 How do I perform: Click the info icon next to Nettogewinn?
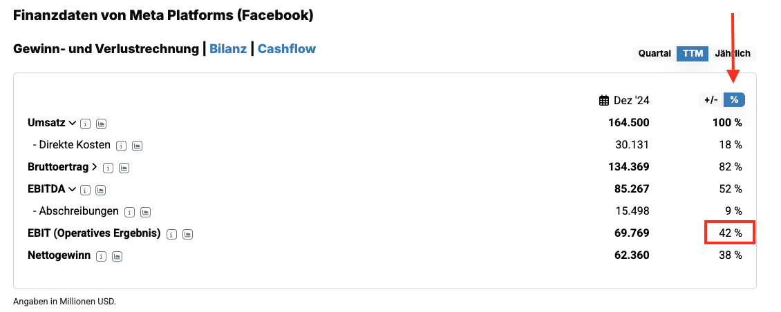102,256
